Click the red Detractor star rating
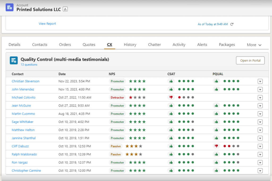 click(137, 97)
